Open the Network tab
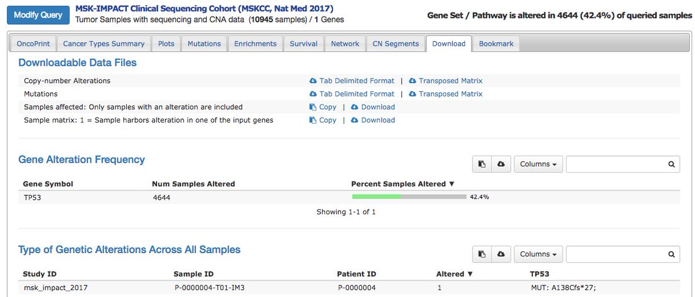 tap(345, 44)
